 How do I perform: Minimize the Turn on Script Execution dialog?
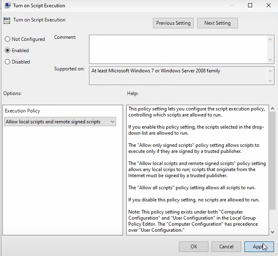pos(232,5)
